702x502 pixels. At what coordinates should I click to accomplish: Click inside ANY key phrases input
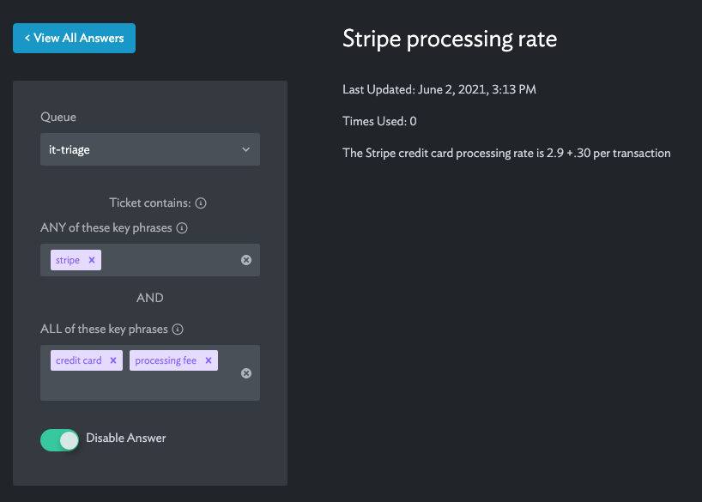tap(170, 260)
